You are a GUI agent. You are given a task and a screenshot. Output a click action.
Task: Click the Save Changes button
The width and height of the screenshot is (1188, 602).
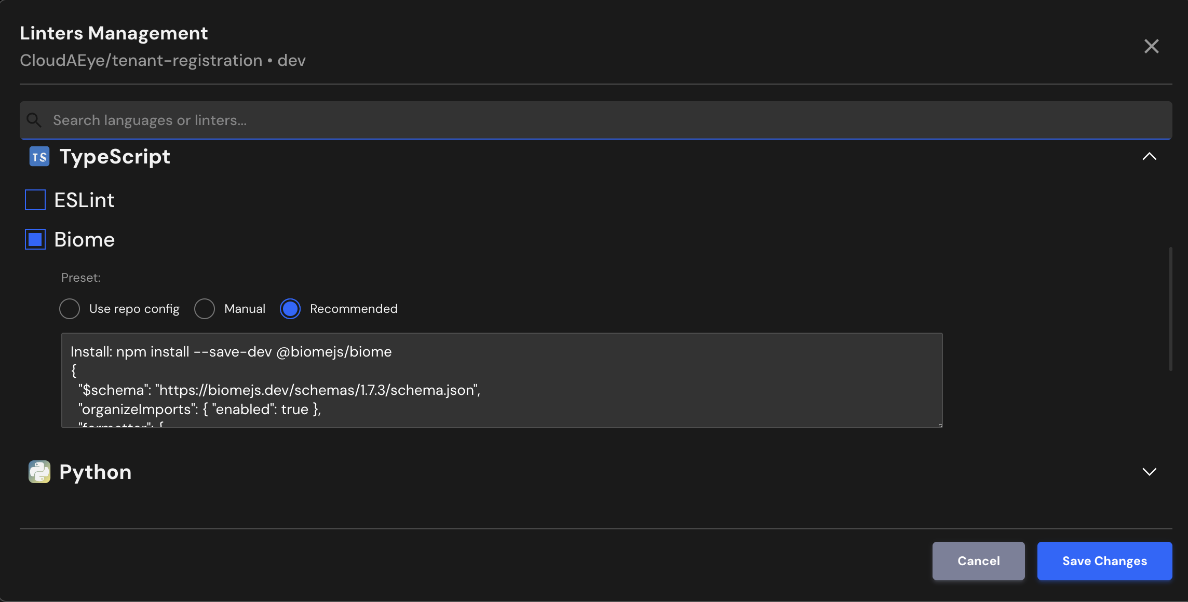(1104, 561)
